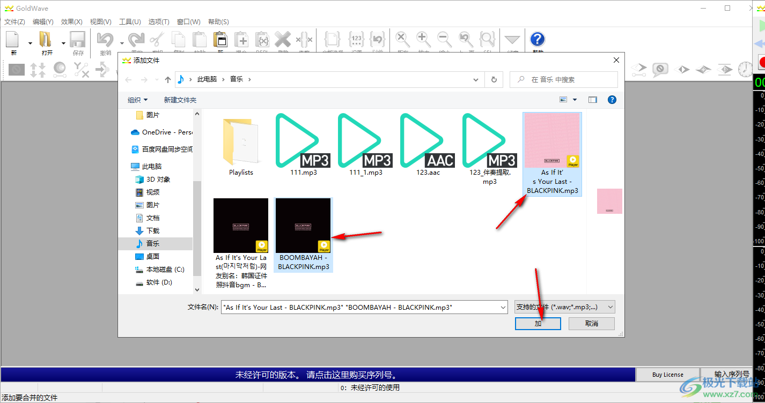The width and height of the screenshot is (765, 403).
Task: Click the 文件名 input field
Action: pos(359,307)
